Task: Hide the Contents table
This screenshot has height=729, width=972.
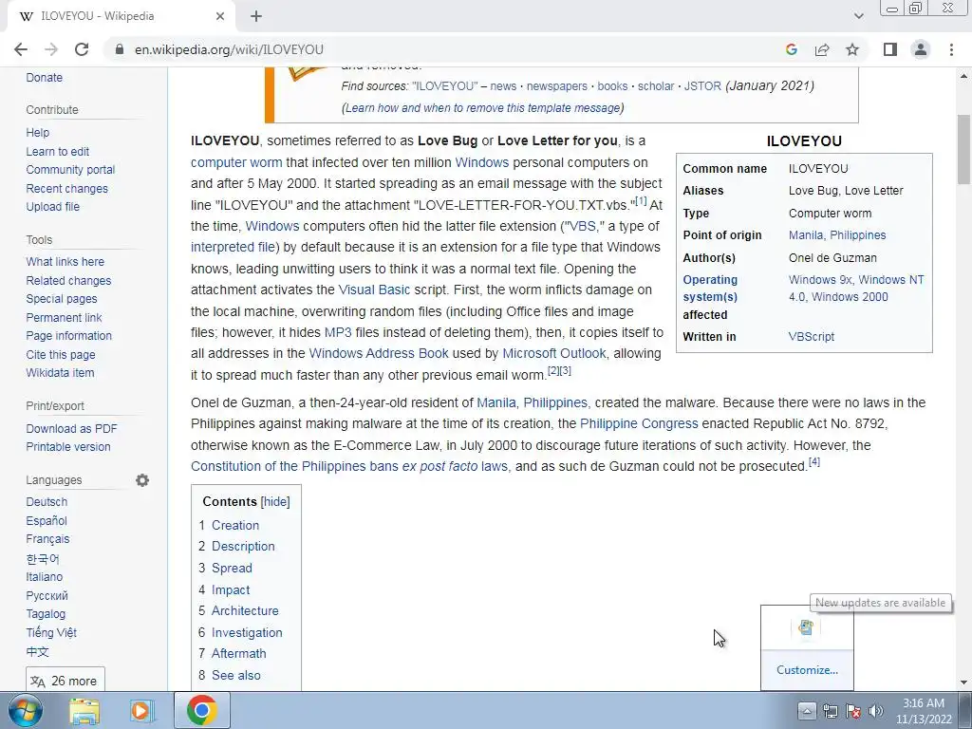Action: (x=275, y=501)
